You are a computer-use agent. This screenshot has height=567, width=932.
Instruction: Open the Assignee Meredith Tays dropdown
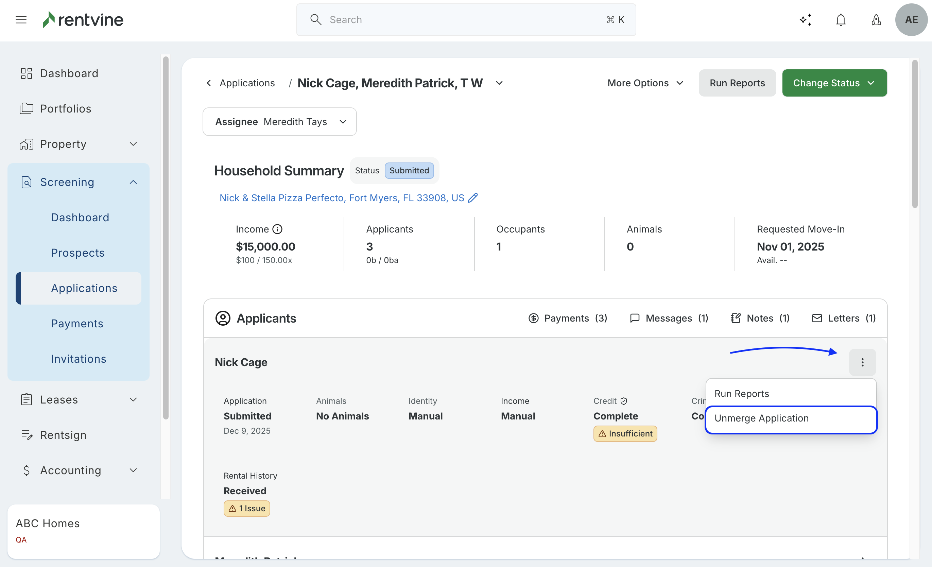[279, 122]
